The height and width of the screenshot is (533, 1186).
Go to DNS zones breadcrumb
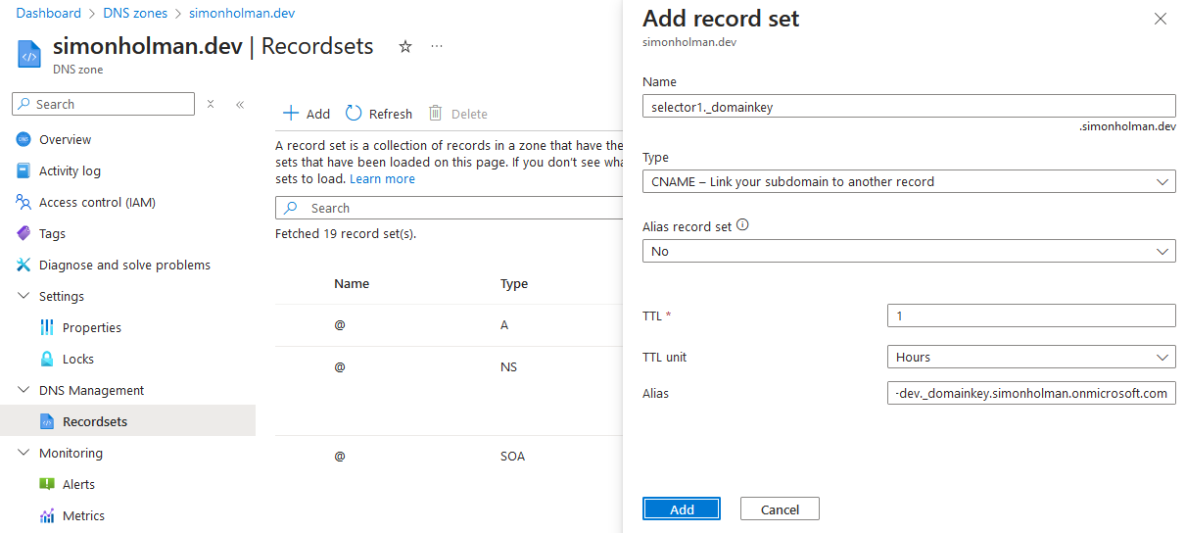(x=135, y=13)
